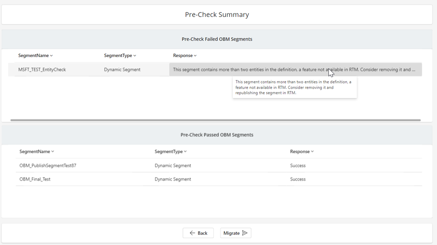
Task: Expand failed segments Response column chevron
Action: [195, 55]
